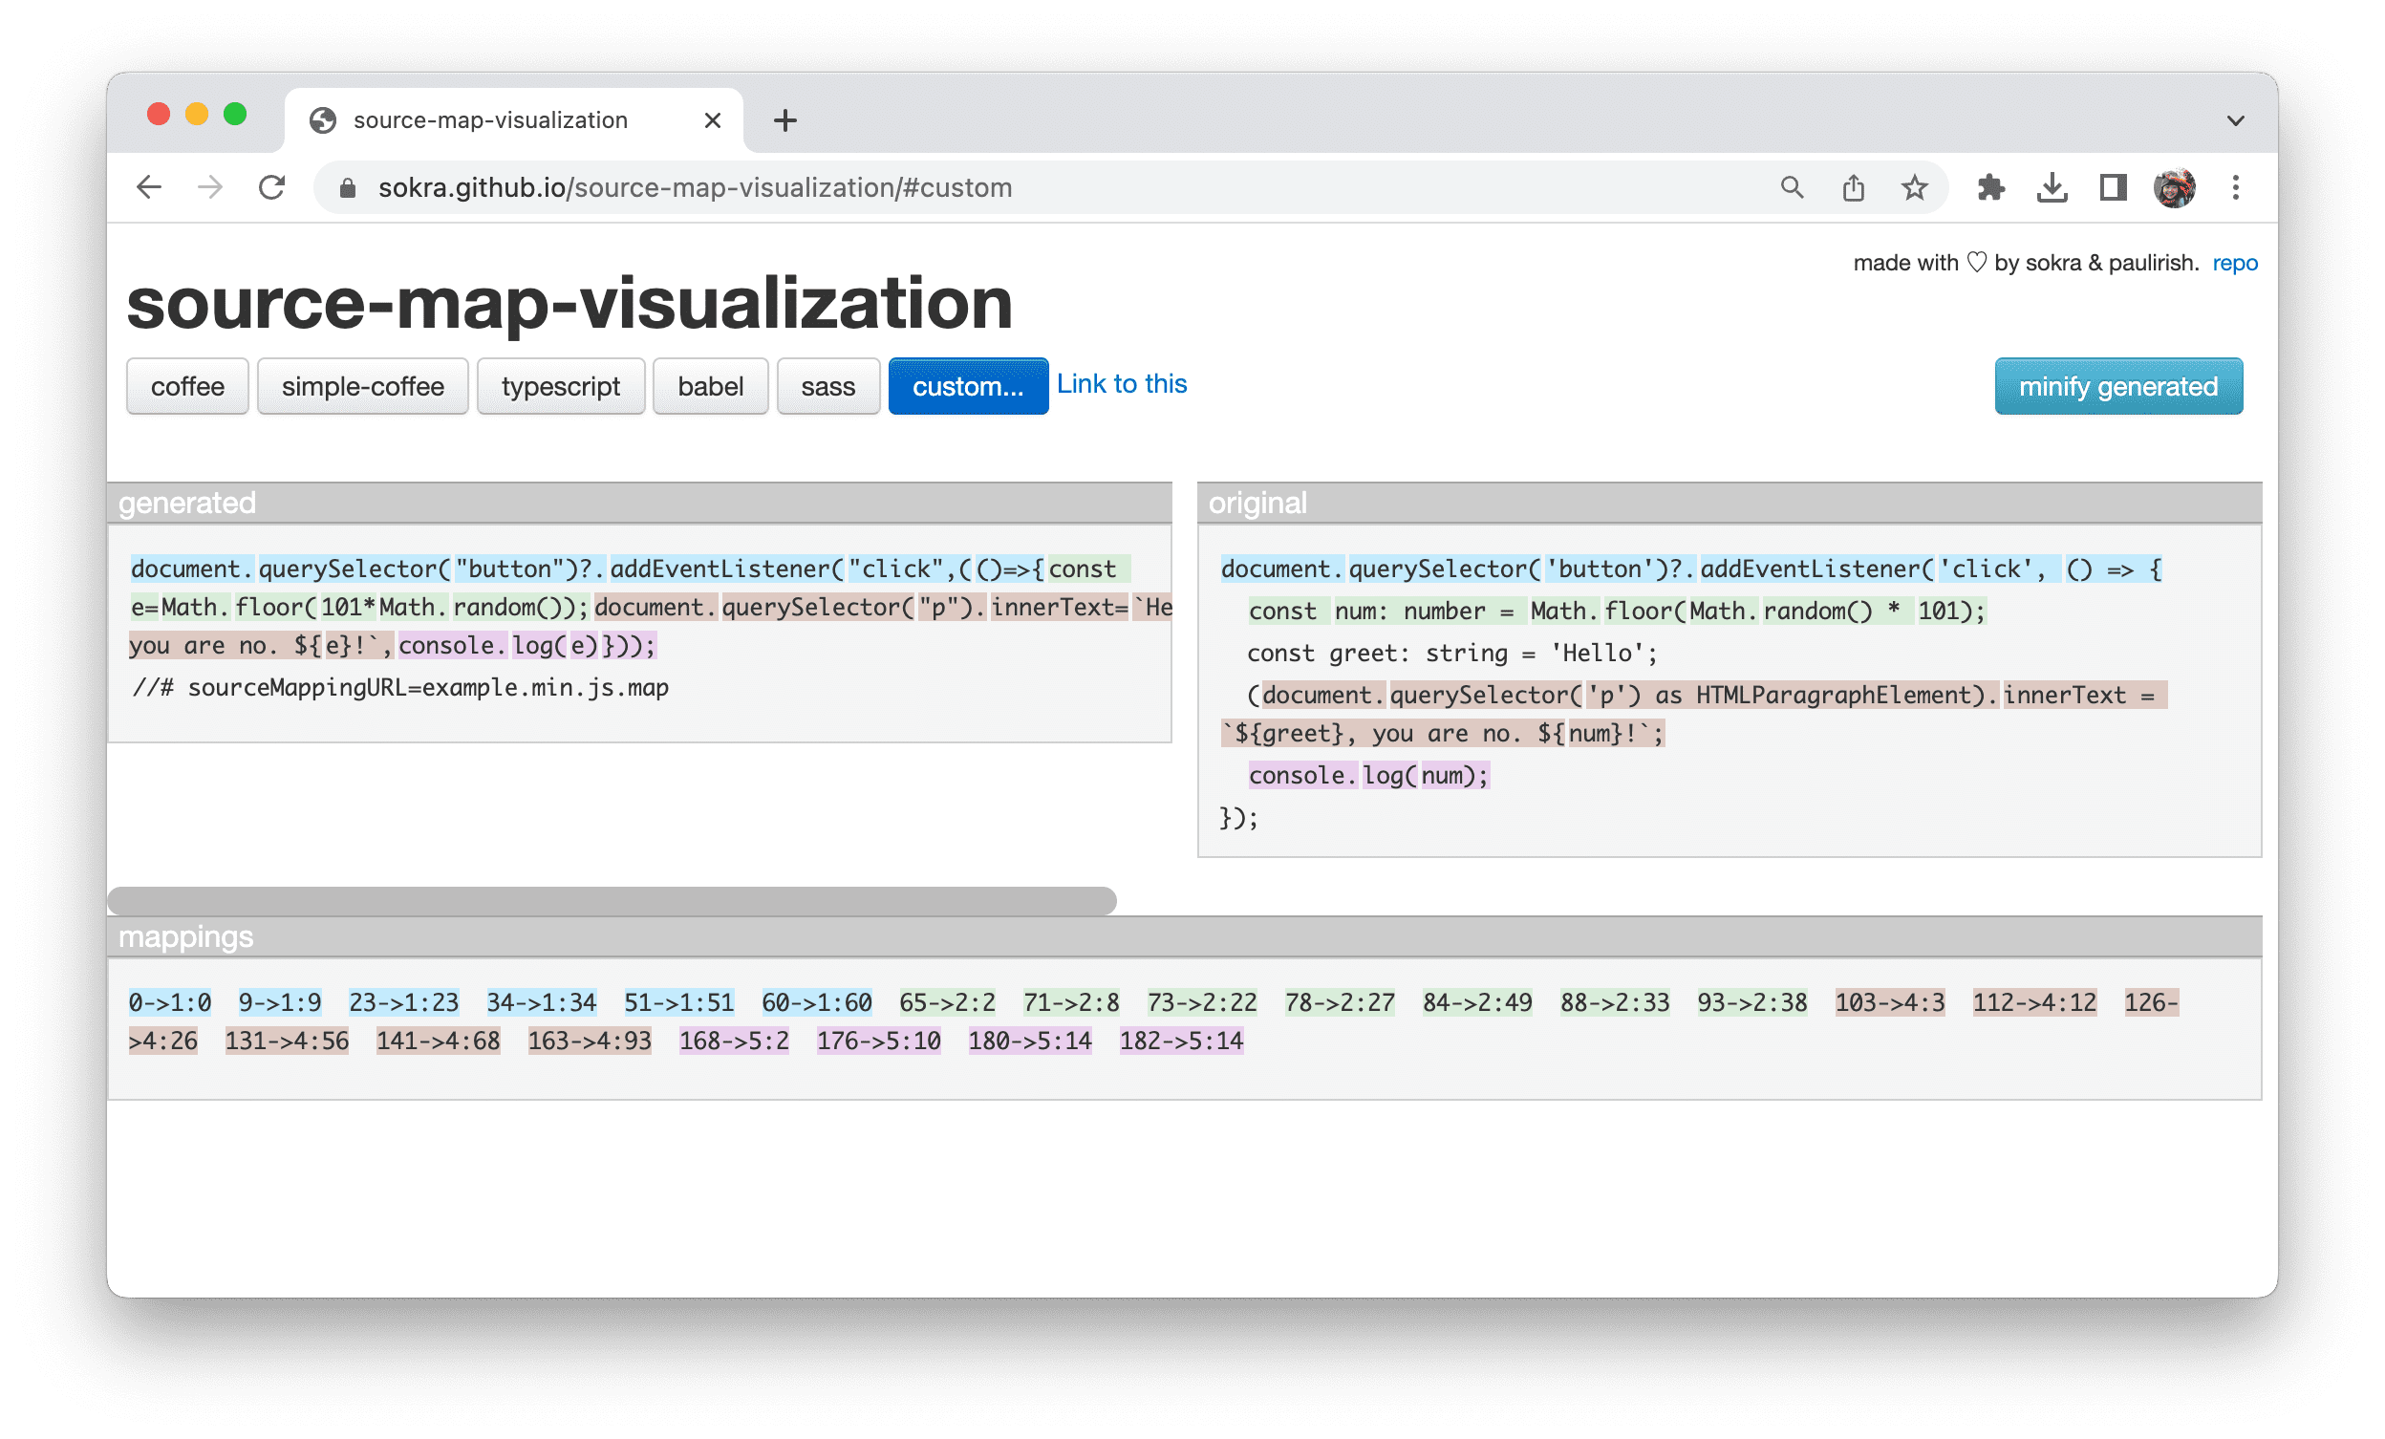The image size is (2385, 1439).
Task: Click 'minify generated' toggle button
Action: [x=2119, y=385]
